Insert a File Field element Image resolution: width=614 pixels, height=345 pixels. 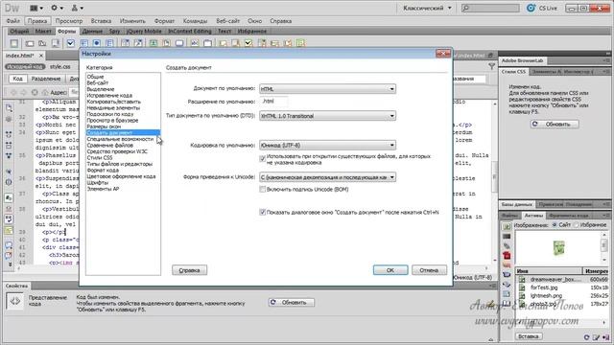166,43
